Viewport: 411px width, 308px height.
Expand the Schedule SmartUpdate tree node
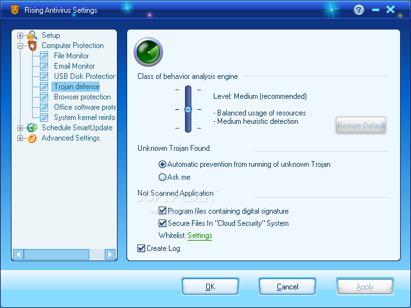pos(20,128)
